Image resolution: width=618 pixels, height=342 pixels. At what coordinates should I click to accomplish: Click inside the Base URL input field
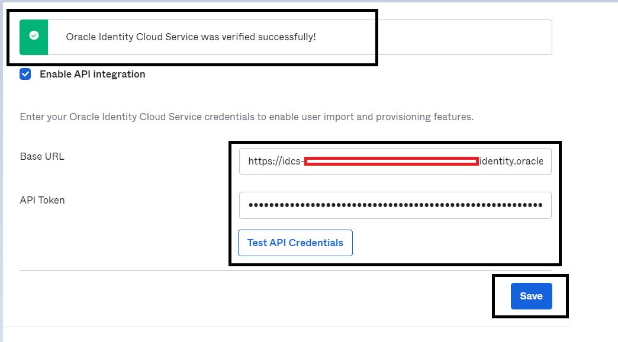point(395,161)
